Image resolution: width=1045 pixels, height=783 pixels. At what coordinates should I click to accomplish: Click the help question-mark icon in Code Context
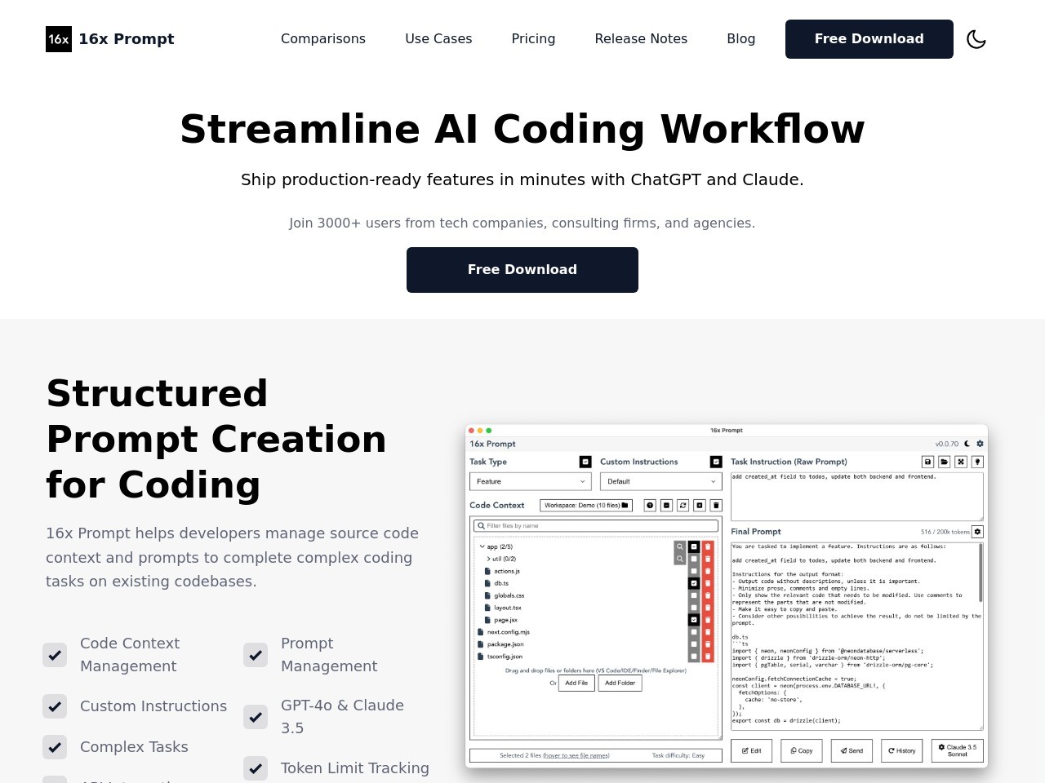click(x=650, y=506)
